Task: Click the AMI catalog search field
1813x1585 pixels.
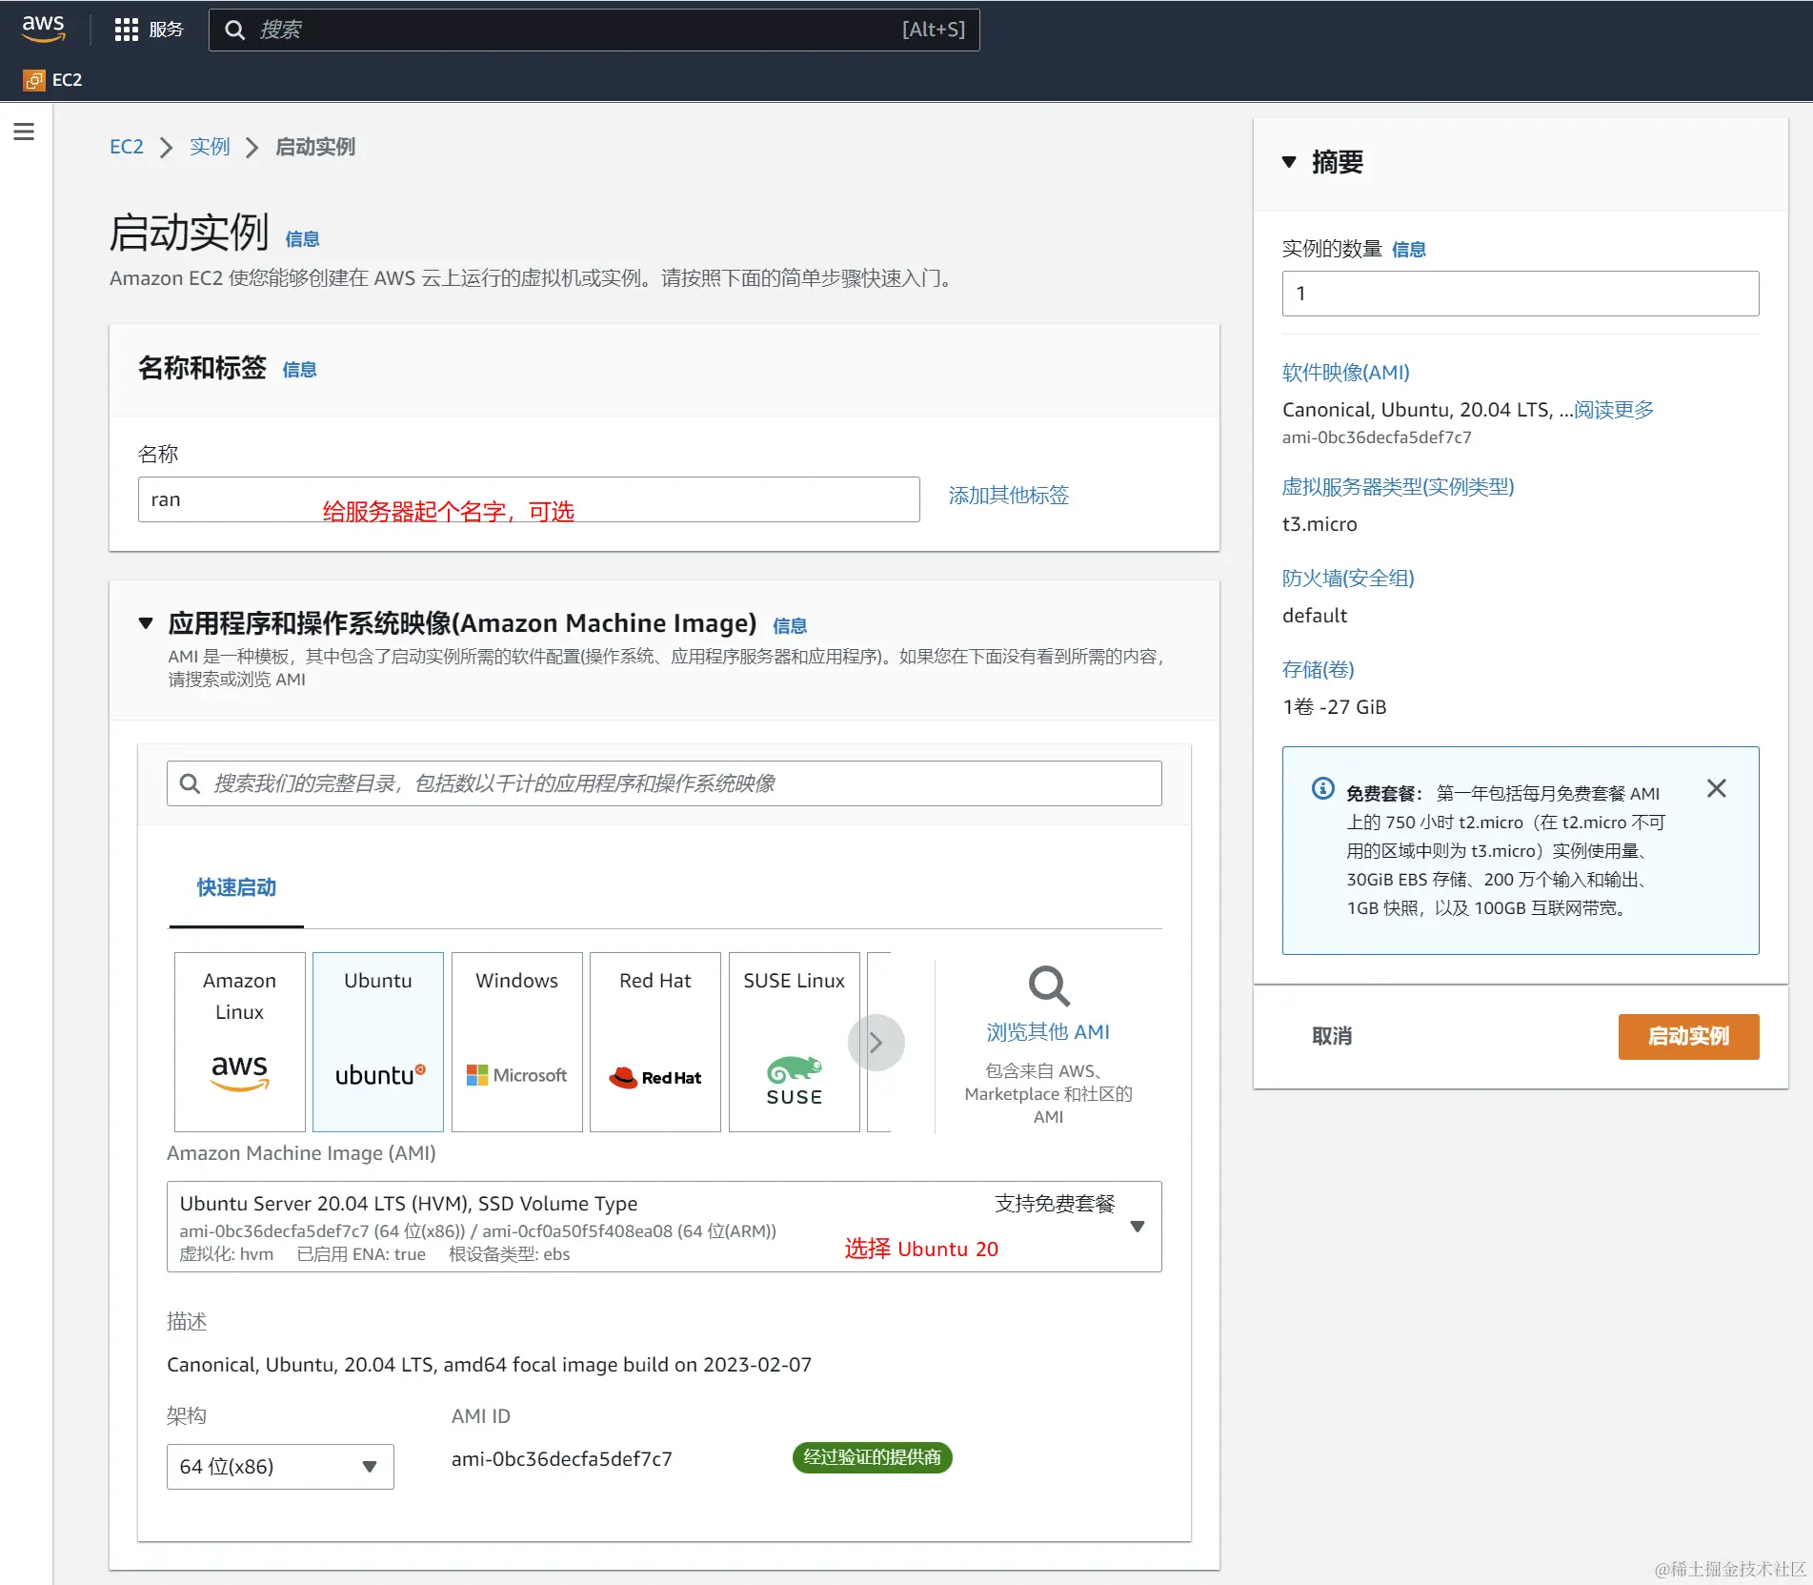Action: click(664, 783)
